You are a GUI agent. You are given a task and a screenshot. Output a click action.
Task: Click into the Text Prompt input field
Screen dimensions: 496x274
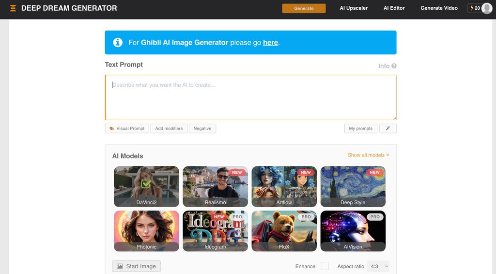(x=250, y=97)
